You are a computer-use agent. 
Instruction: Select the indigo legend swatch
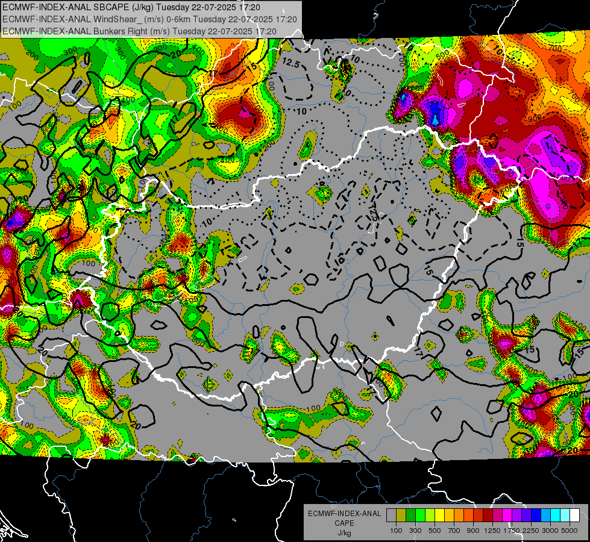[526, 516]
